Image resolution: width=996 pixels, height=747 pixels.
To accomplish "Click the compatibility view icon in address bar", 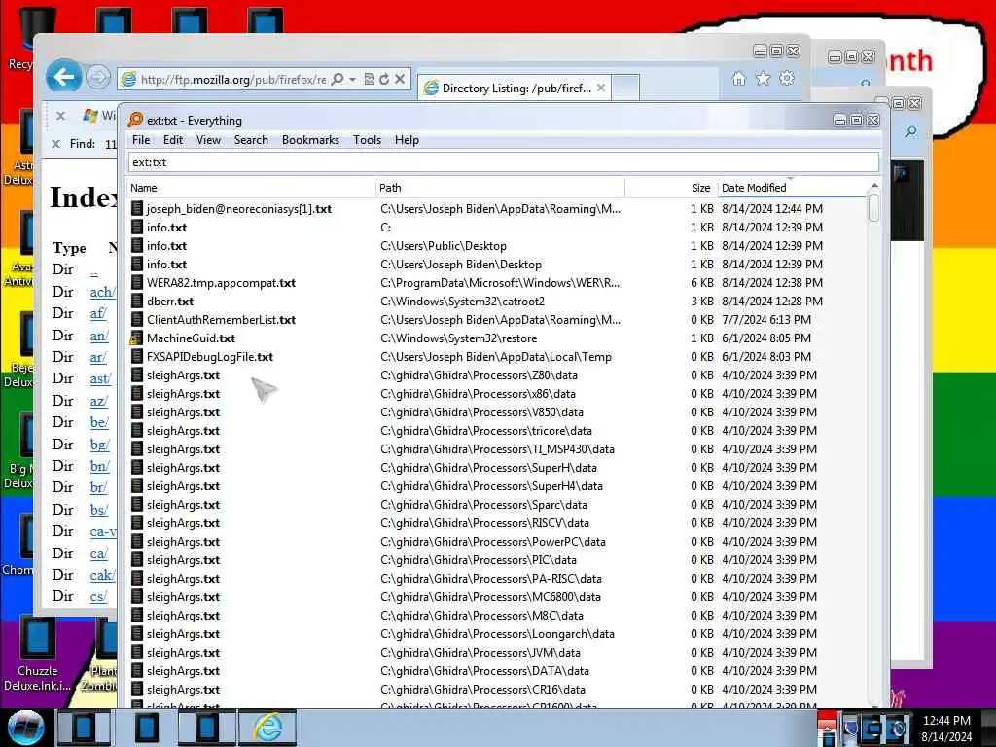I will (369, 79).
